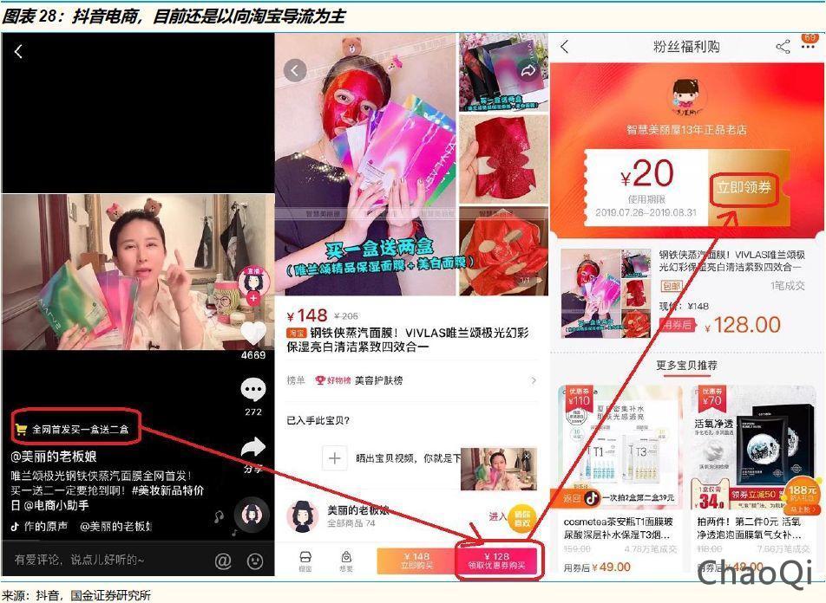
Task: Tap ¥128 领取优惠券购买 button
Action: click(x=497, y=561)
